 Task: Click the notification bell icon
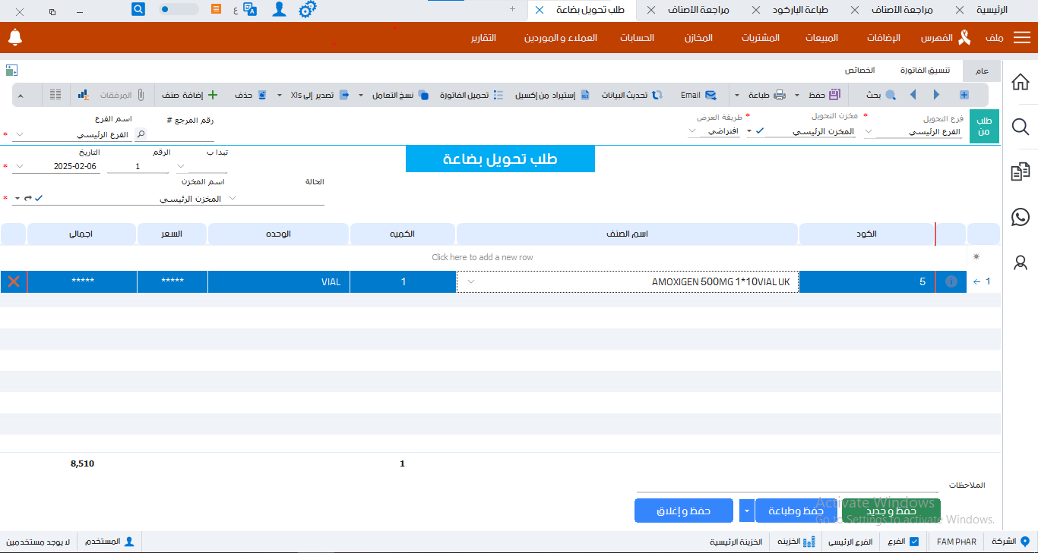pyautogui.click(x=15, y=37)
